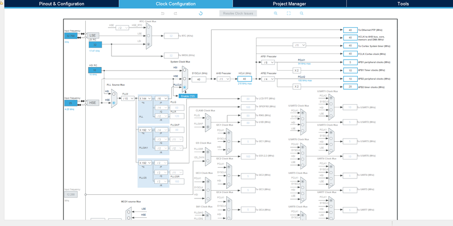Click the LSE oscillator block

click(x=93, y=35)
